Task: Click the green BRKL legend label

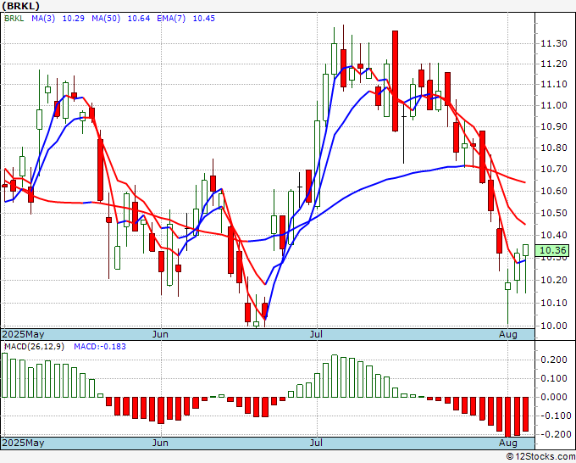Action: pyautogui.click(x=14, y=19)
